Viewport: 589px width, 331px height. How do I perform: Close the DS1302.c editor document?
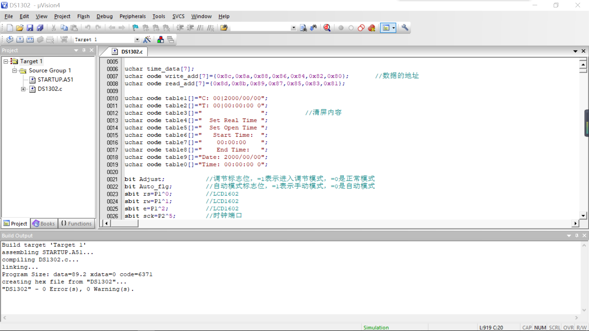coord(583,51)
